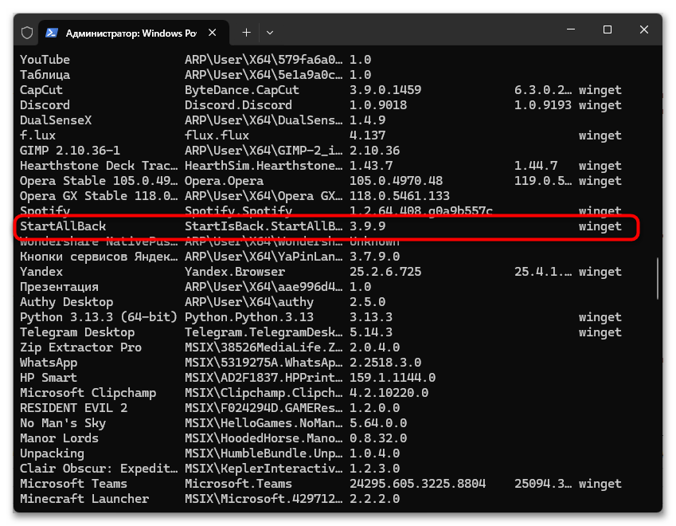The image size is (676, 526).
Task: Click the PowerShell icon on the terminal tab
Action: tap(51, 32)
